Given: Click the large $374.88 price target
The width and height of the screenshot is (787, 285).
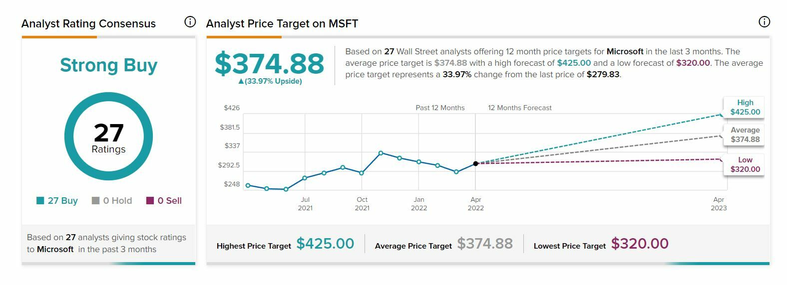Looking at the screenshot, I should pos(270,64).
